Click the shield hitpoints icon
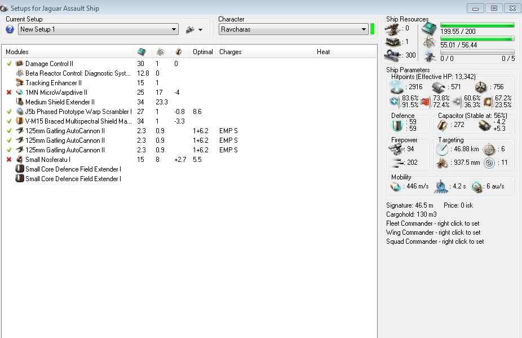The image size is (522, 338). coord(396,87)
